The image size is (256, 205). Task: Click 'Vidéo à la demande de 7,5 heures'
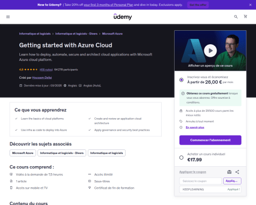39,175
